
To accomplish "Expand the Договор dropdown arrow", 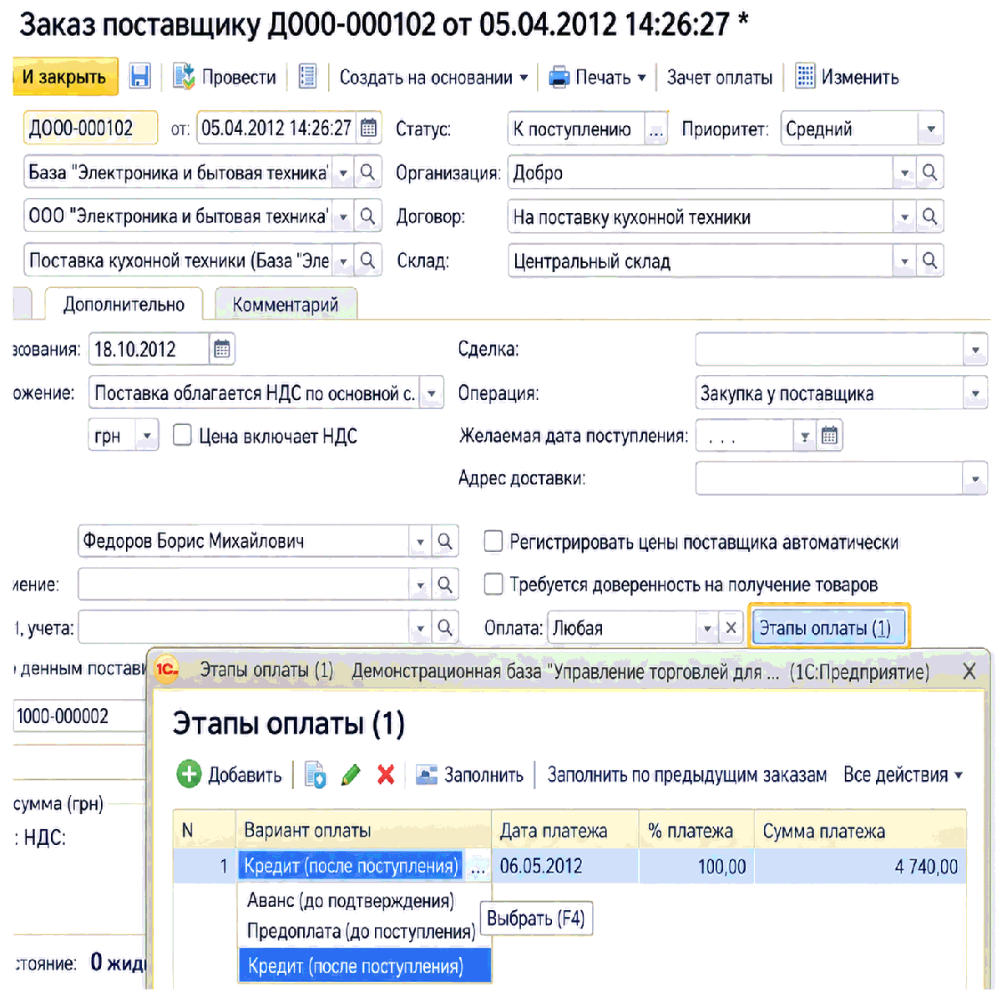I will point(904,216).
